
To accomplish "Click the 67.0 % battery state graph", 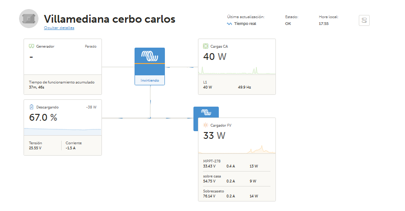I will coord(63,131).
